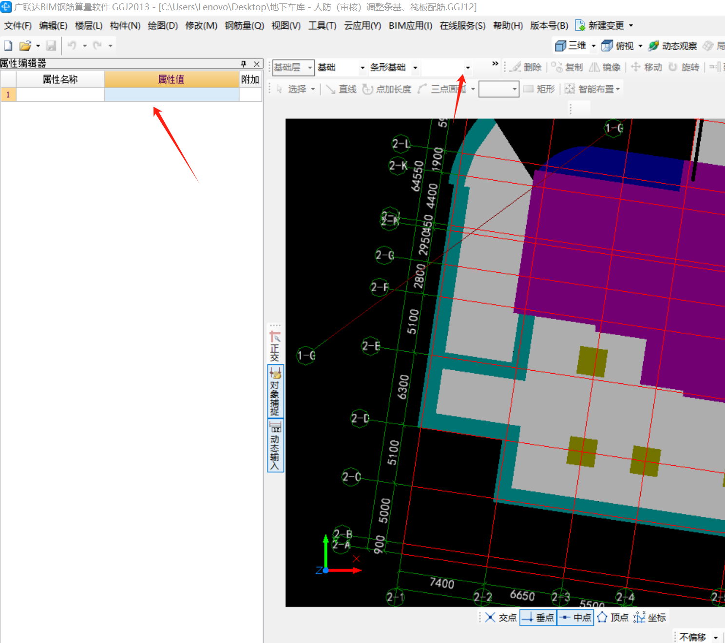Image resolution: width=725 pixels, height=643 pixels.
Task: Expand the open-file dropdown arrow
Action: pyautogui.click(x=38, y=46)
